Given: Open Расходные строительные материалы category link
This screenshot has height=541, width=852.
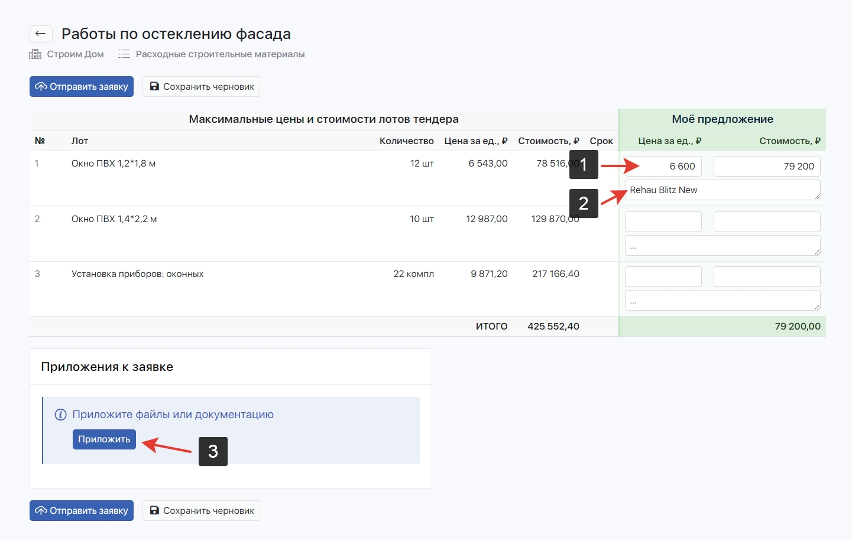Looking at the screenshot, I should (x=220, y=54).
